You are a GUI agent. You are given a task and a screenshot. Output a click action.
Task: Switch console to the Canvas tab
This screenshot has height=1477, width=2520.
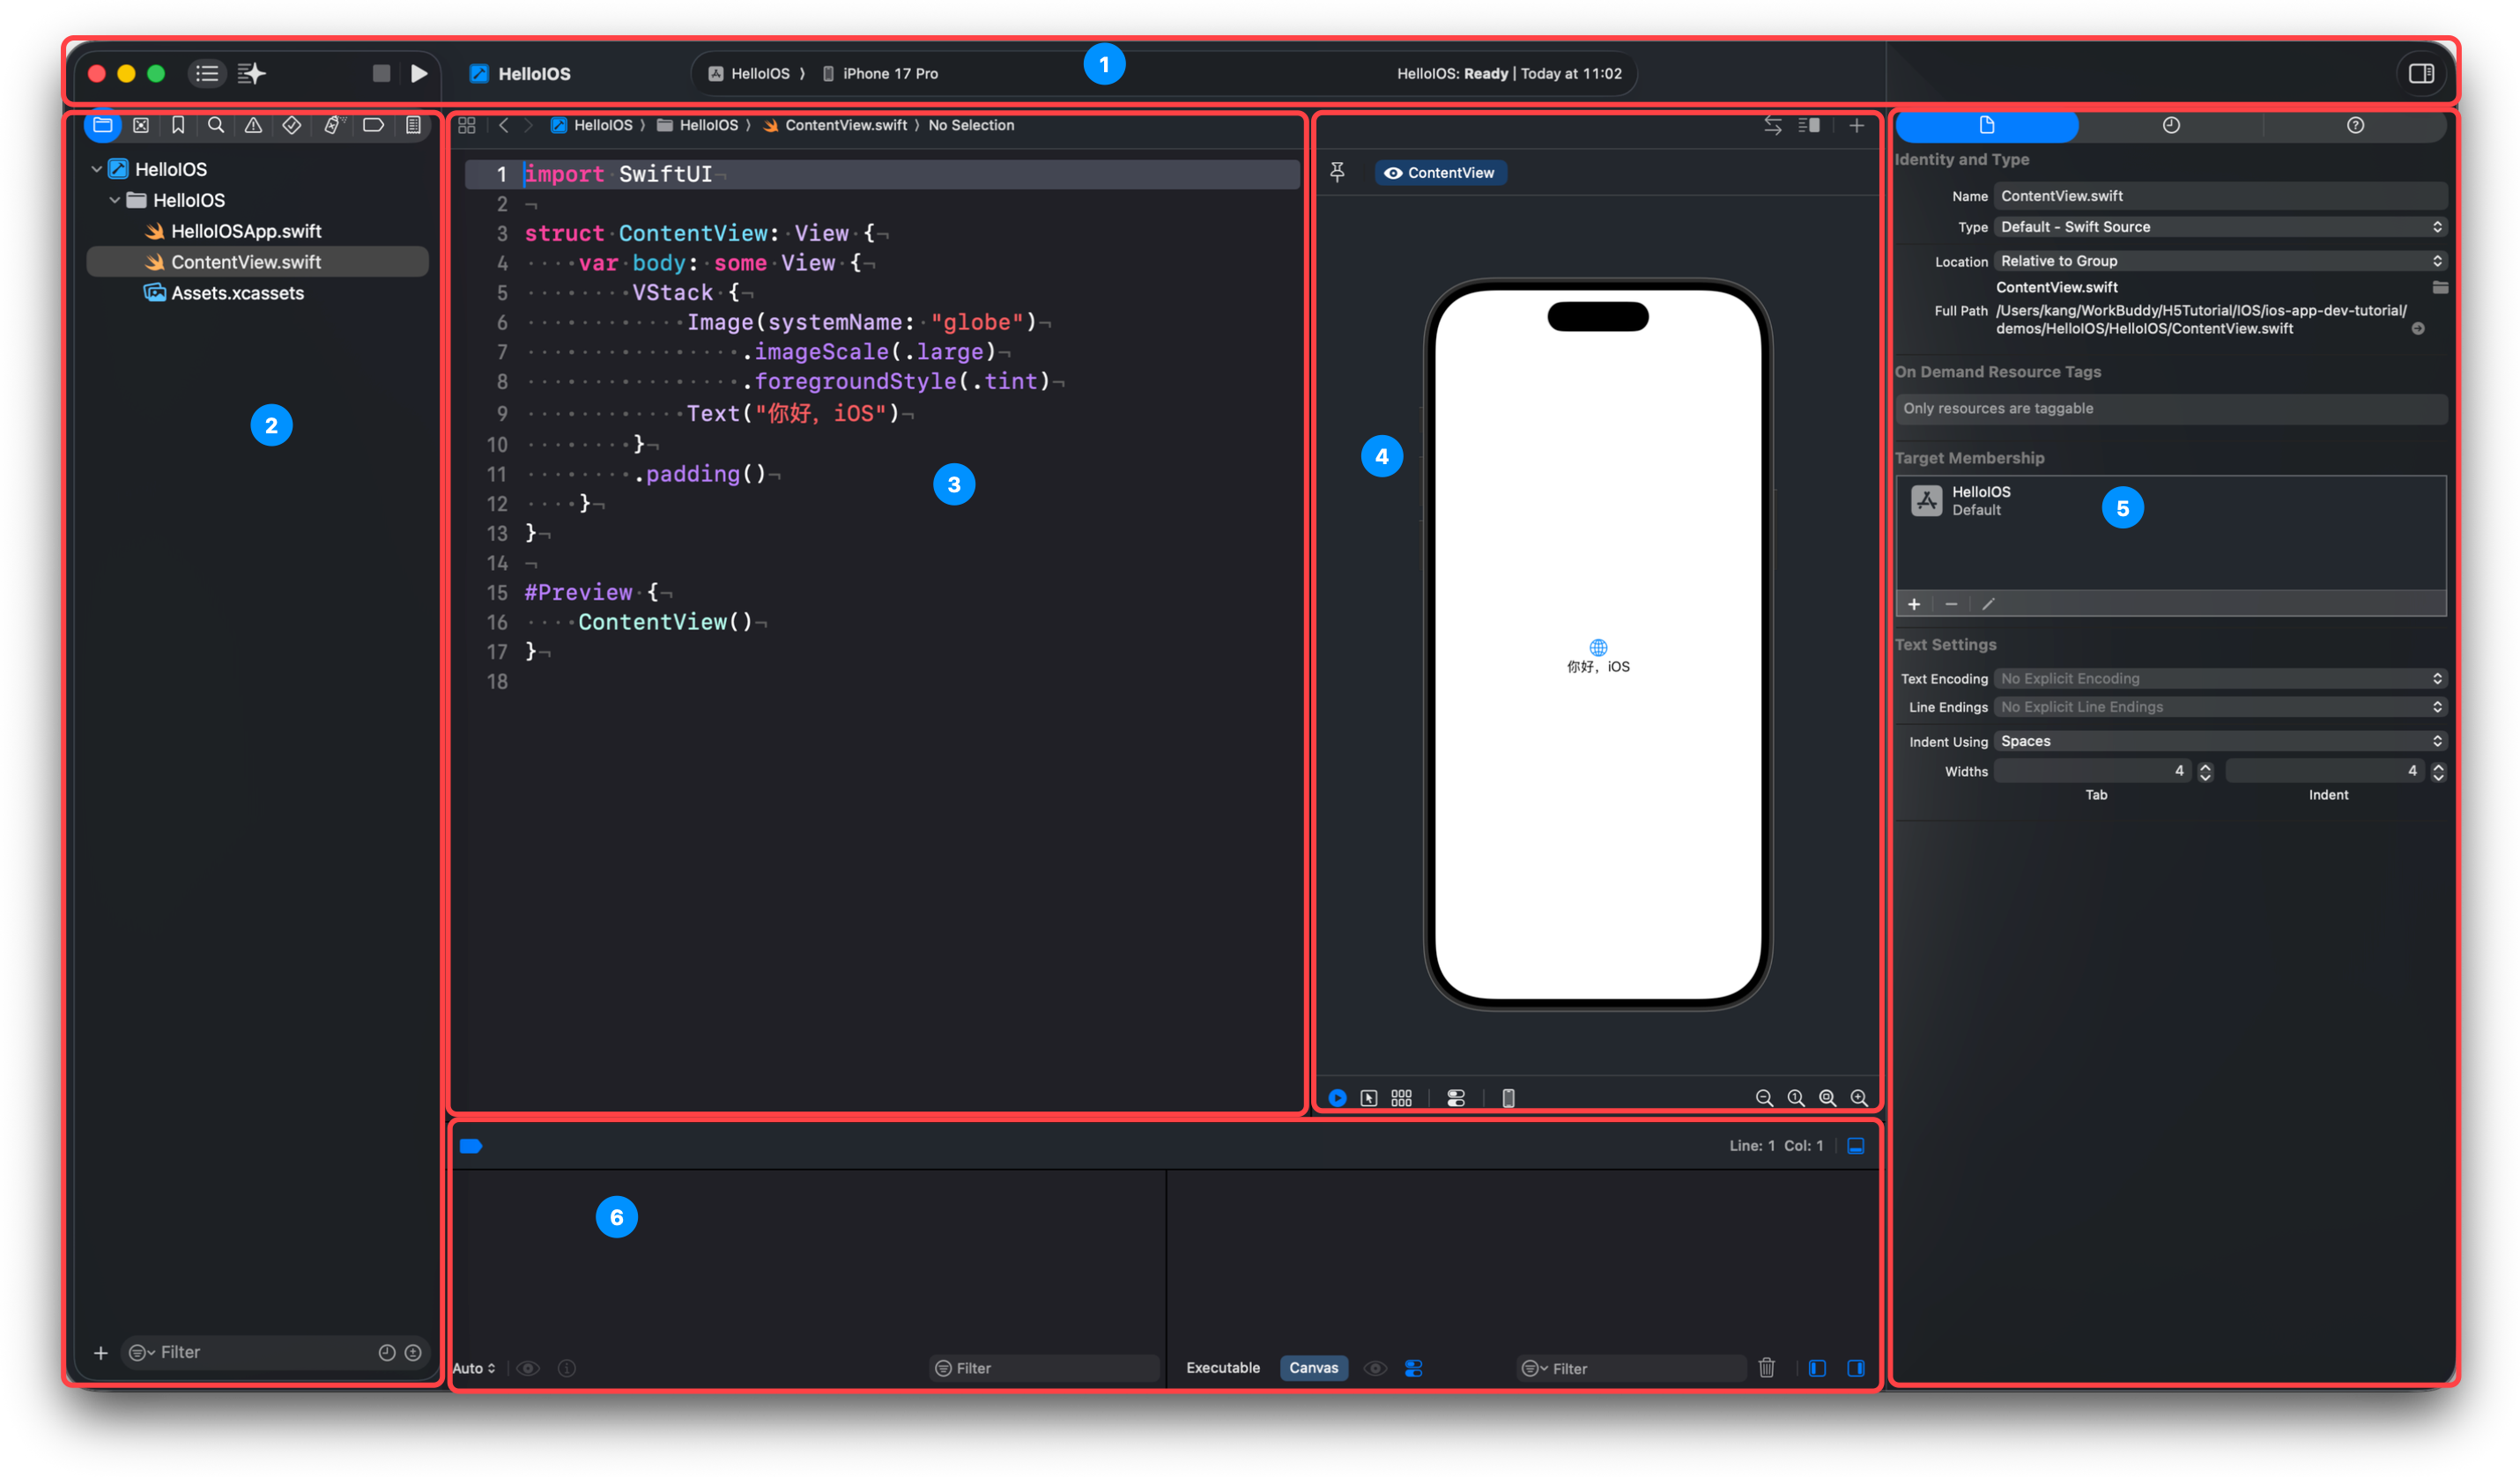[x=1313, y=1367]
